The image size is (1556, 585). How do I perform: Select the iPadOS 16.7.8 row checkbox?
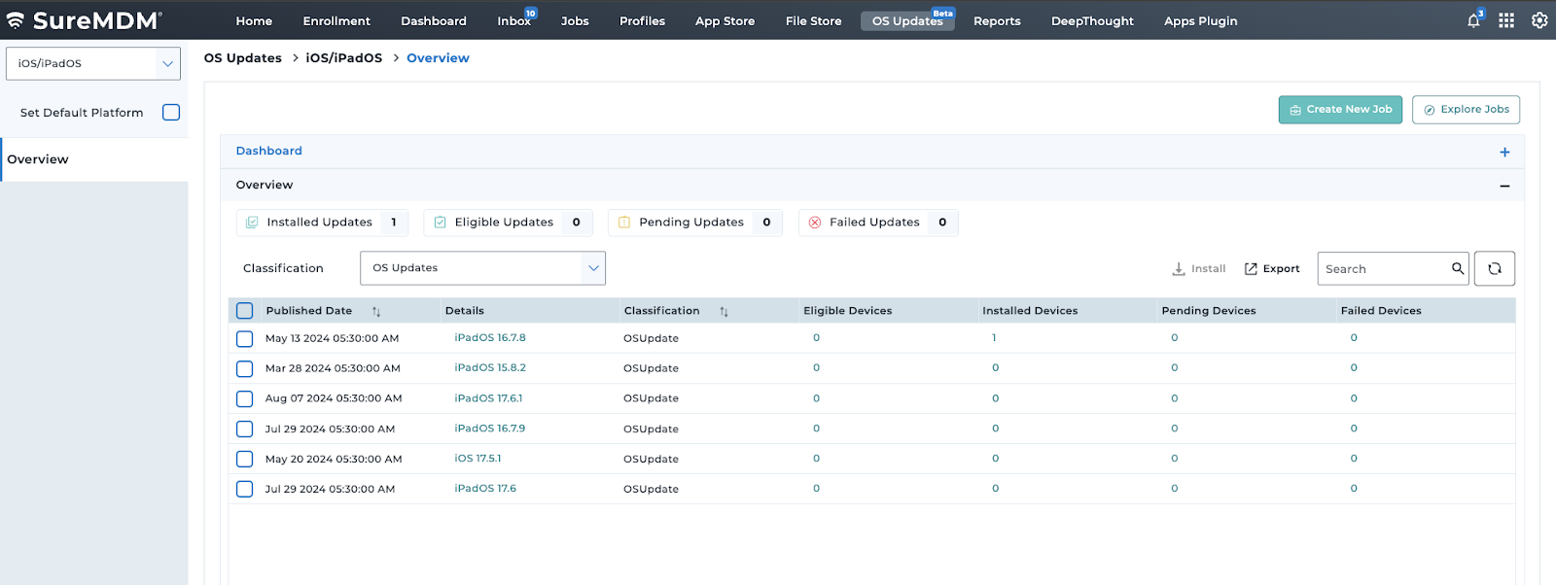tap(245, 339)
